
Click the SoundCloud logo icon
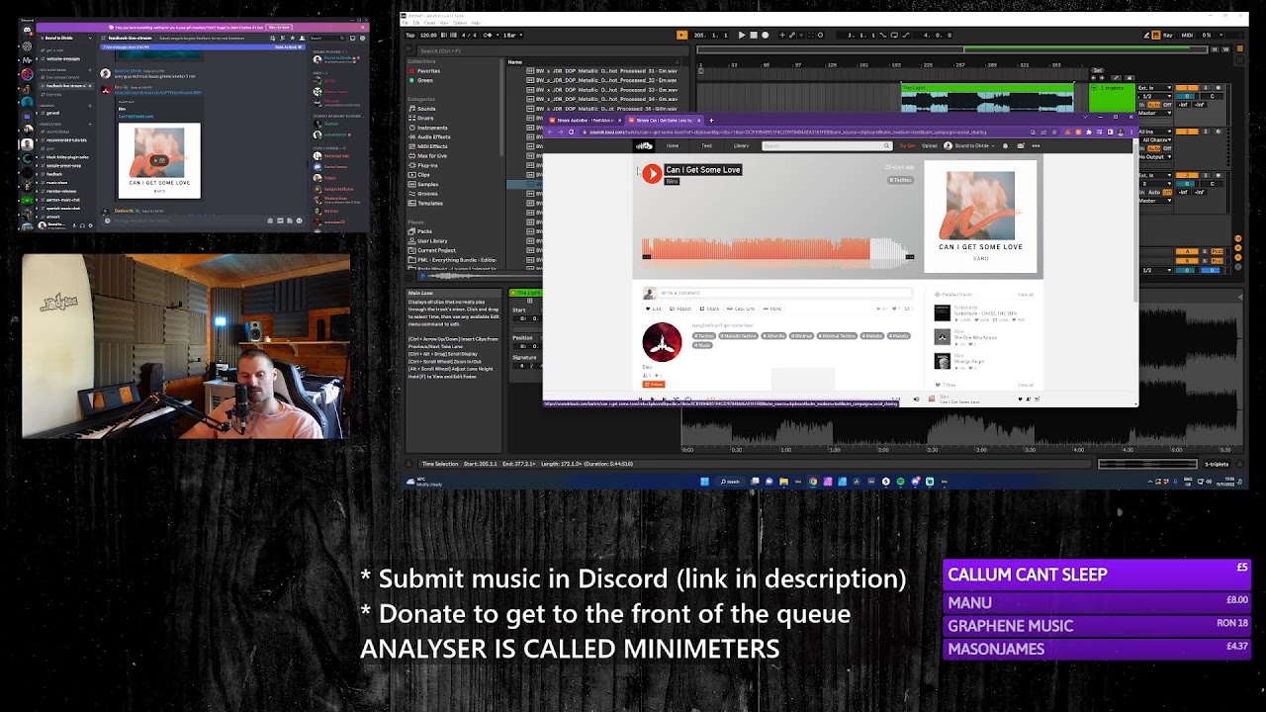point(644,145)
